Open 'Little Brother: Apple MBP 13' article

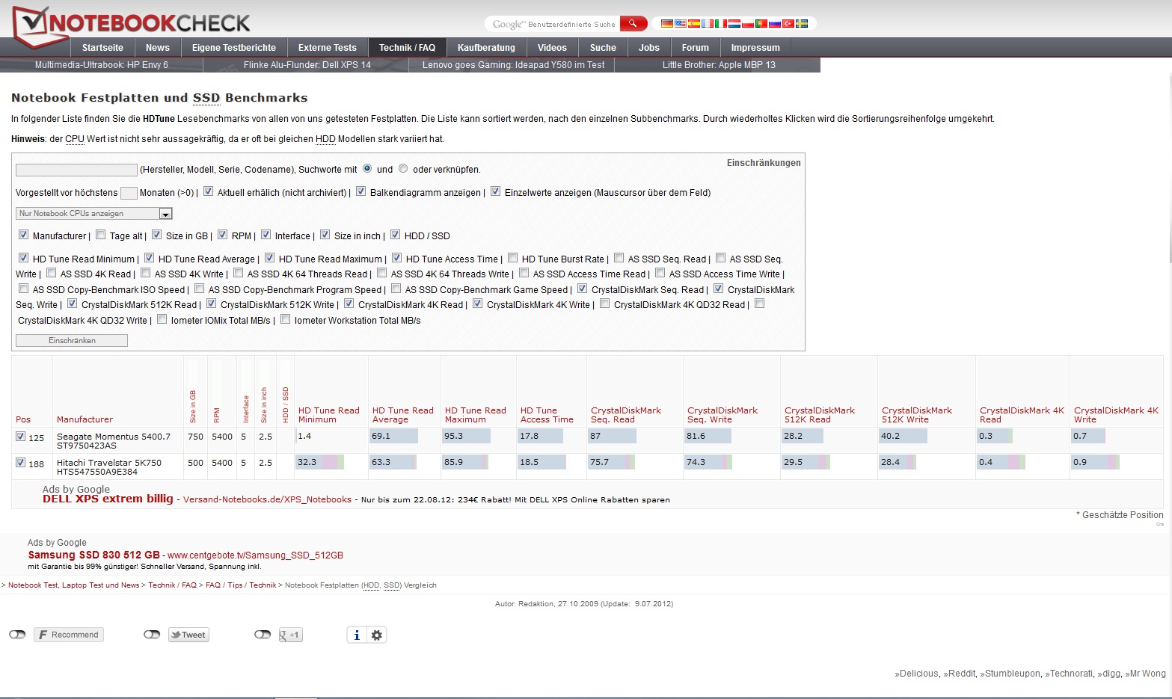pyautogui.click(x=719, y=65)
